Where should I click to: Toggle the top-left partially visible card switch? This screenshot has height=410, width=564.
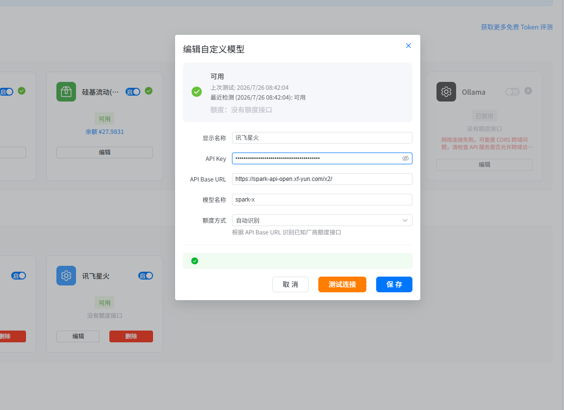tap(6, 92)
